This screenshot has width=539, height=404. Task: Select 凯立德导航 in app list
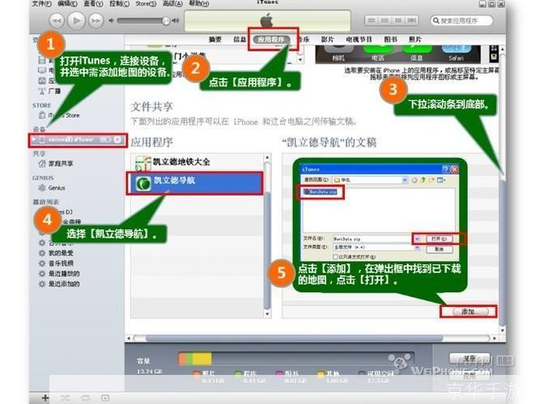tap(195, 183)
